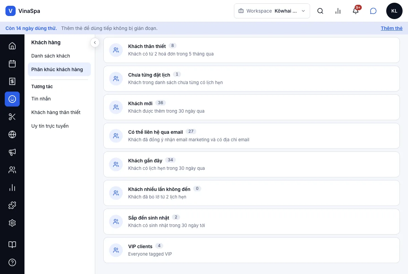
Task: Select the Customers smiley icon
Action: click(12, 99)
